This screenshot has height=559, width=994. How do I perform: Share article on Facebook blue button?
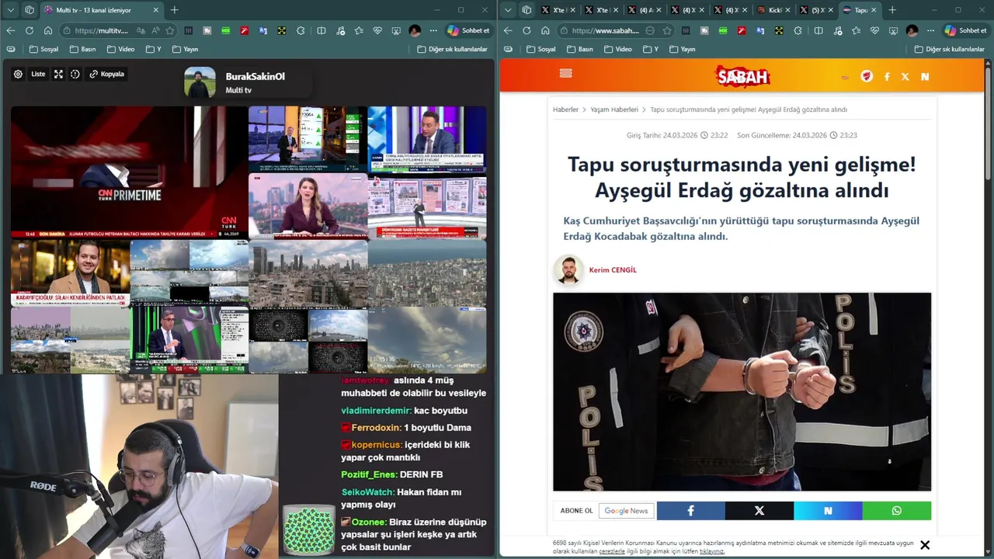pyautogui.click(x=690, y=511)
